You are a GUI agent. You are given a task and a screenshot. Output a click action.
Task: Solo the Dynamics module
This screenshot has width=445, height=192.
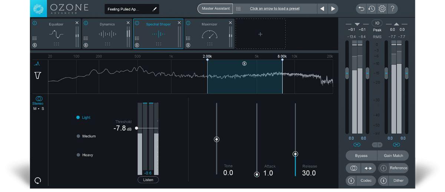click(x=86, y=45)
